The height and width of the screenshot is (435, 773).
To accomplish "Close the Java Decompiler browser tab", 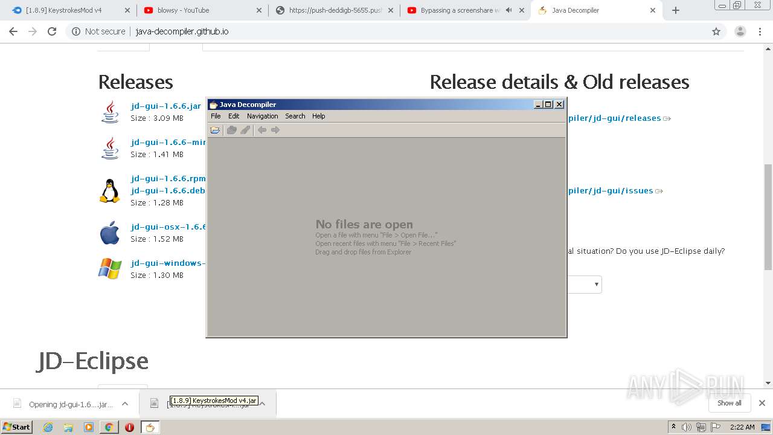I will [653, 10].
